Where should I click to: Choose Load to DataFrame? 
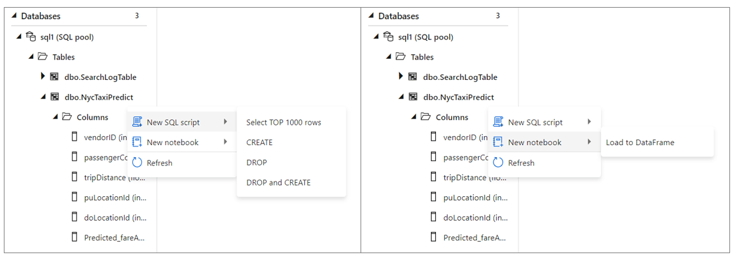click(639, 142)
